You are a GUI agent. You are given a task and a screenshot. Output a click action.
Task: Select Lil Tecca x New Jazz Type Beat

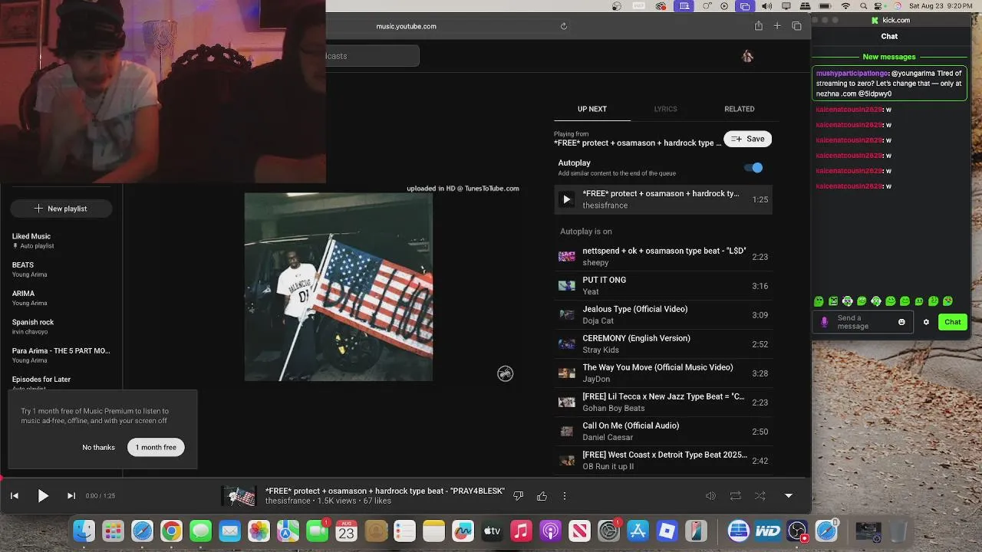(664, 402)
